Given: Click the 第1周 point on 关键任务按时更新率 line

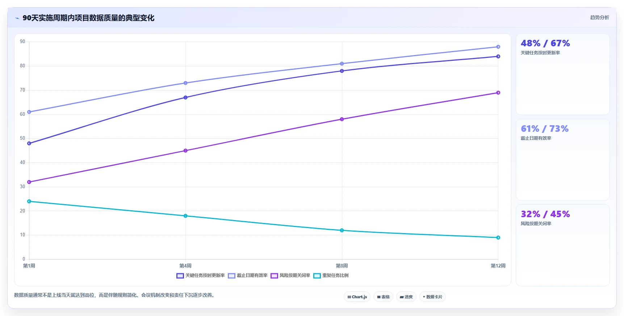Looking at the screenshot, I should 29,143.
